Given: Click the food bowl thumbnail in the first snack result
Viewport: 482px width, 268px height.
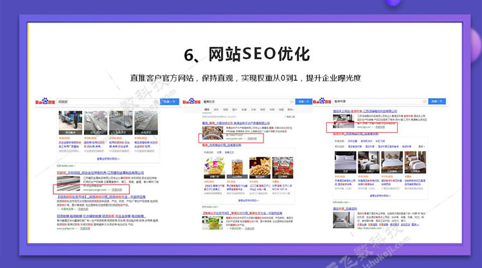Looking at the screenshot, I should [213, 133].
